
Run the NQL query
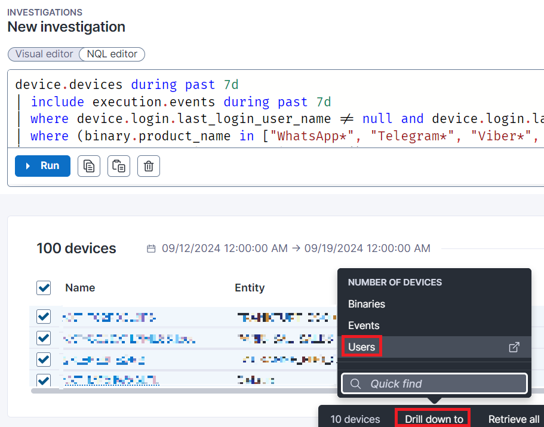pos(42,166)
